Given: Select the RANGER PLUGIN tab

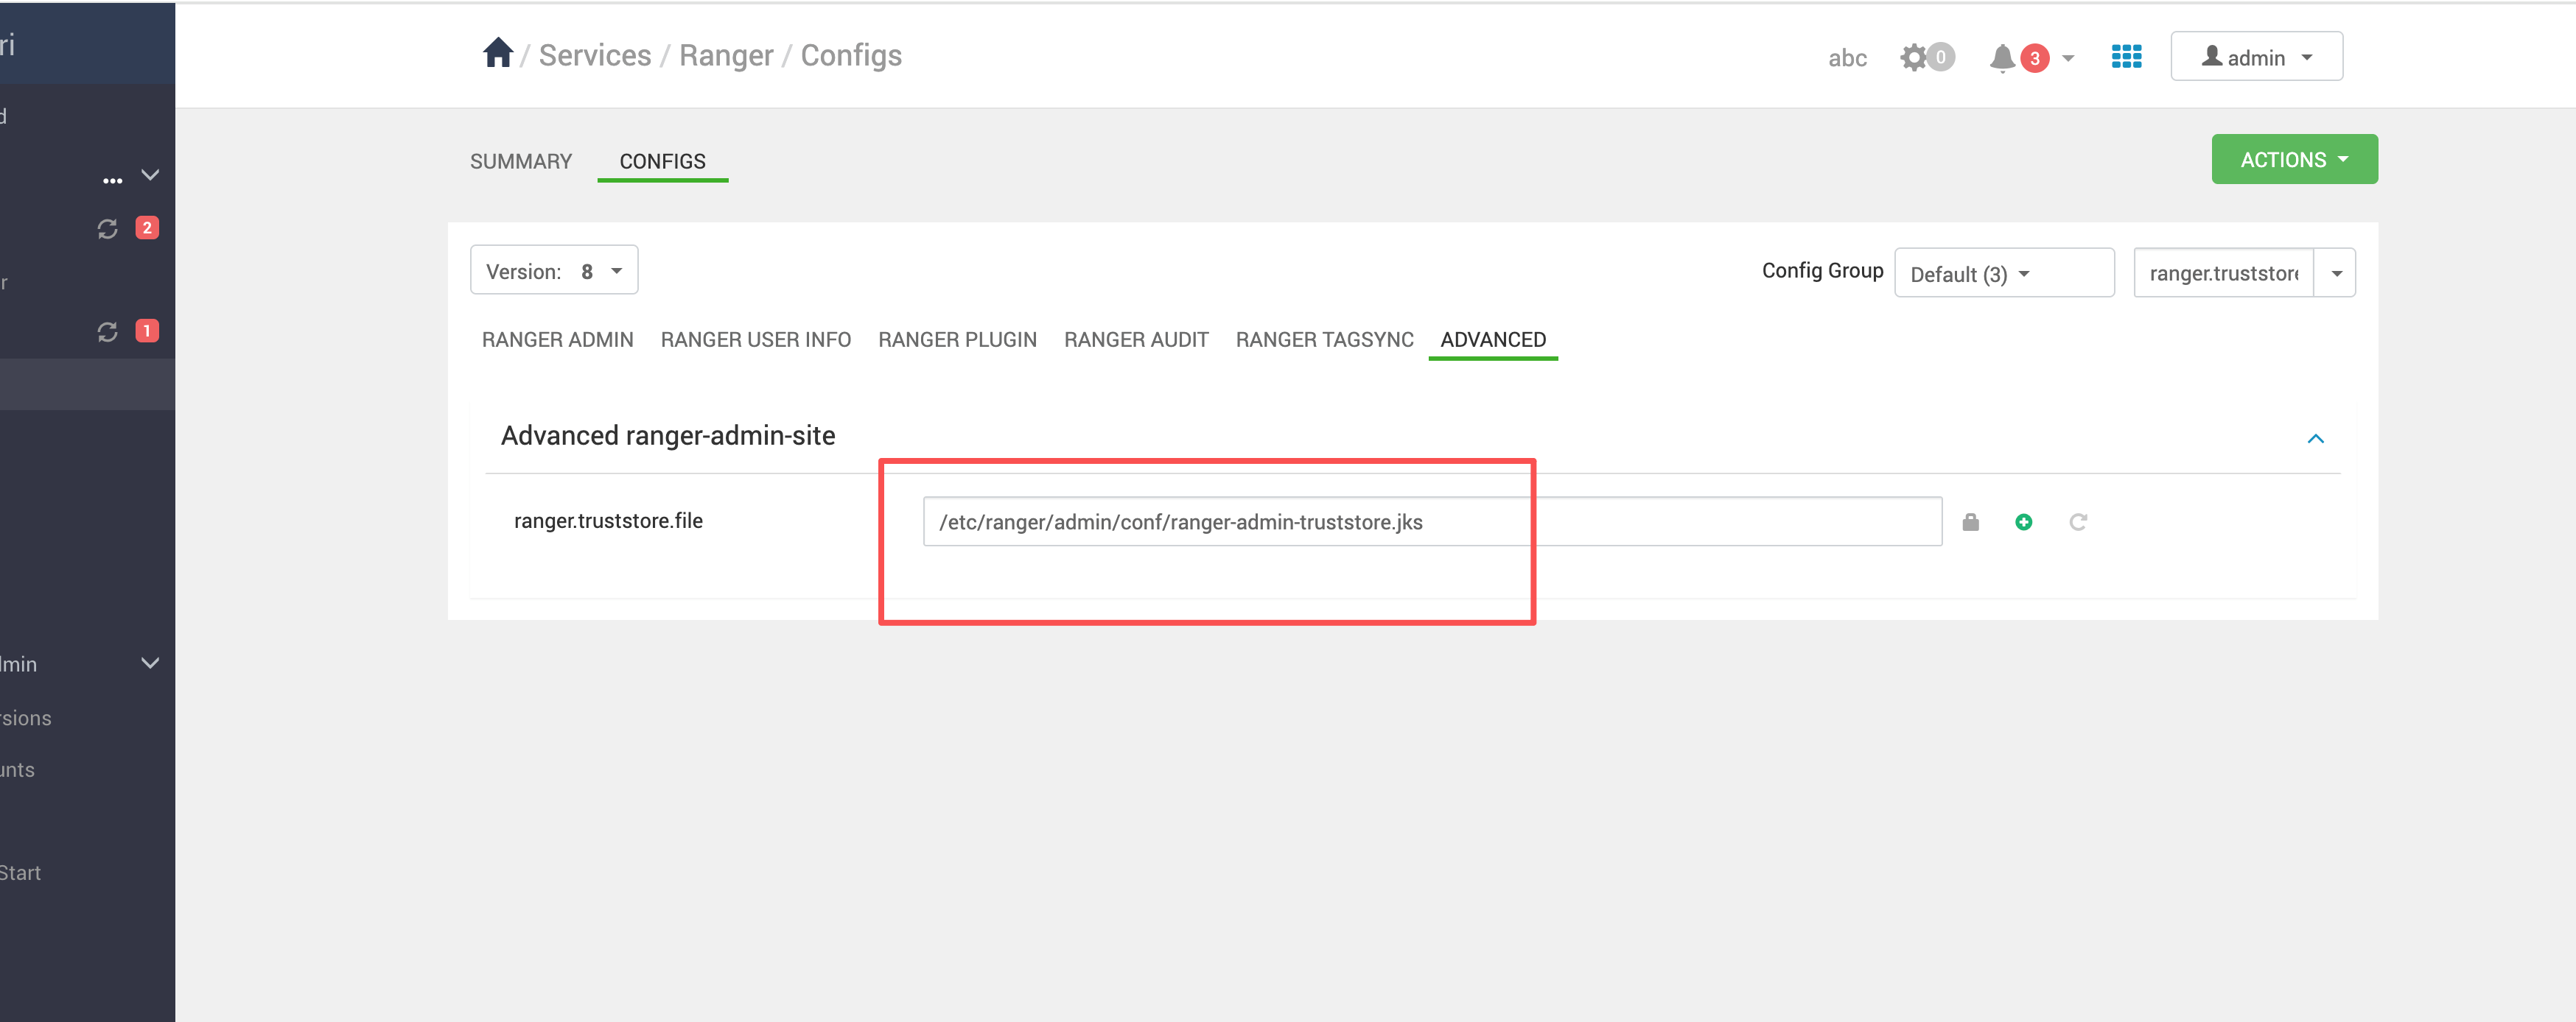Looking at the screenshot, I should (x=957, y=339).
